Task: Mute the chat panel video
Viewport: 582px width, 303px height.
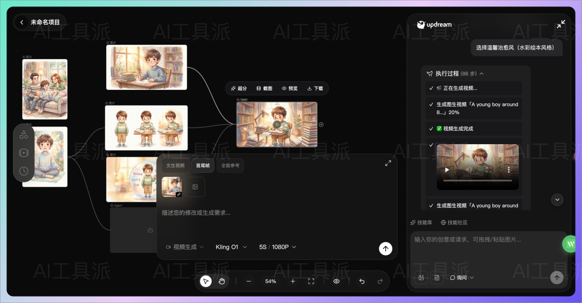Action: [x=469, y=170]
